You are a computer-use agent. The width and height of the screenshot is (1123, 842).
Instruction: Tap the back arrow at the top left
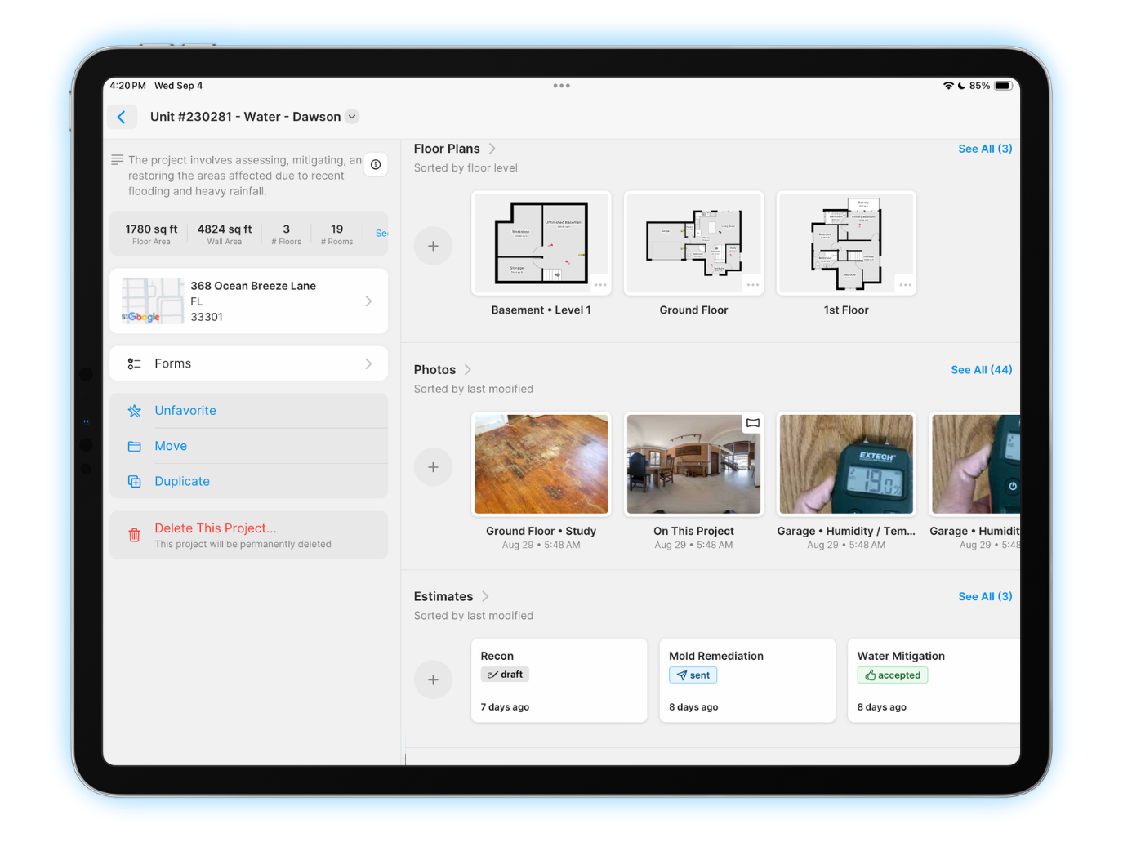[x=122, y=117]
